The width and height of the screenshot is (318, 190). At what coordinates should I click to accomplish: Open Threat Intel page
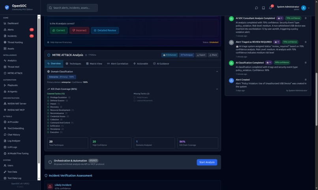13,67
